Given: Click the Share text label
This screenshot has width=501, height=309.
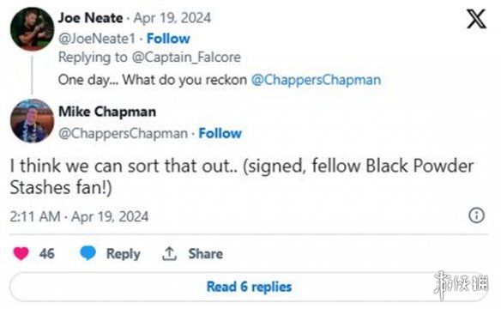Looking at the screenshot, I should point(205,254).
